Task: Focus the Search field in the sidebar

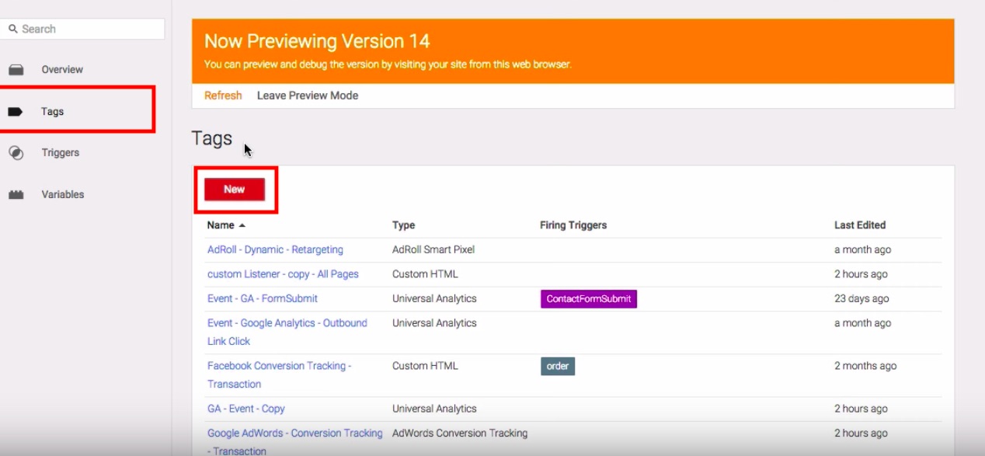Action: (84, 29)
